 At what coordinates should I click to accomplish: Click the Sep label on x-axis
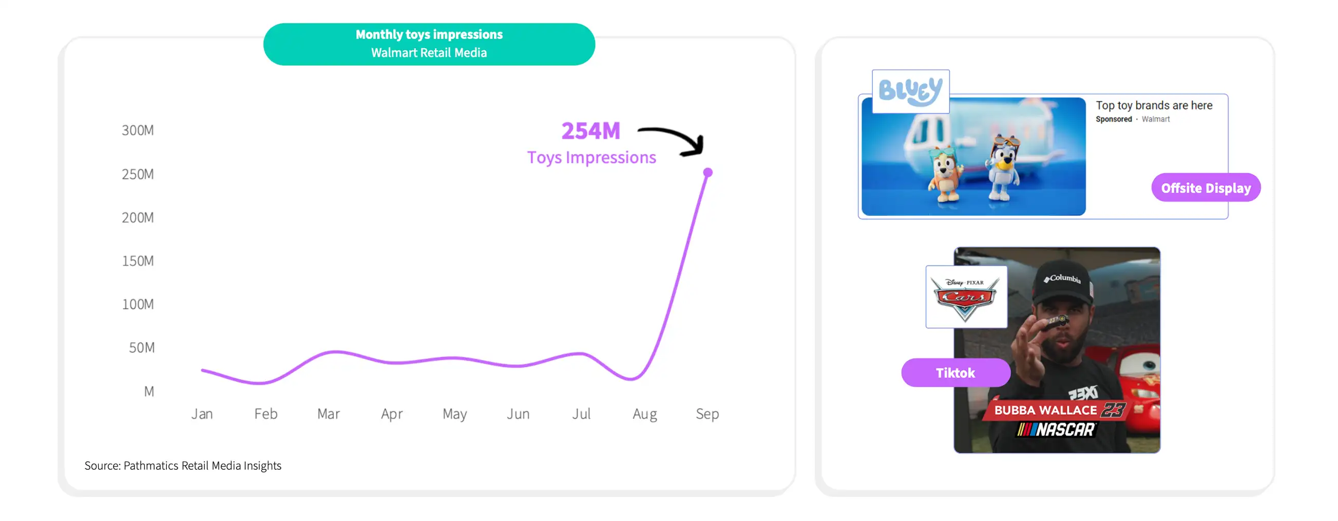pos(707,414)
